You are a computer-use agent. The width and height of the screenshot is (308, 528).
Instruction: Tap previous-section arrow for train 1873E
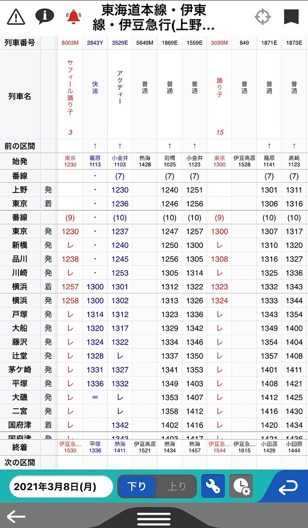[x=294, y=146]
